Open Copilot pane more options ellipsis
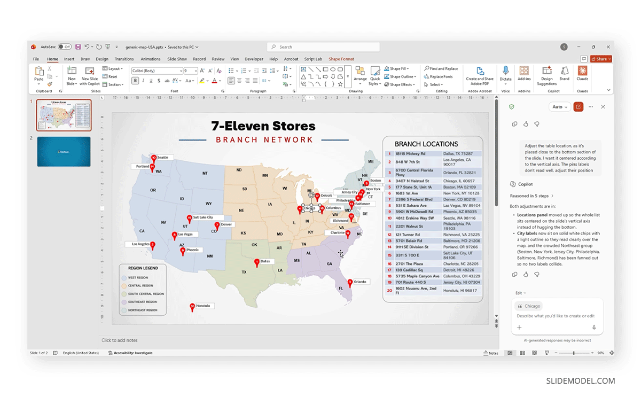 click(591, 107)
